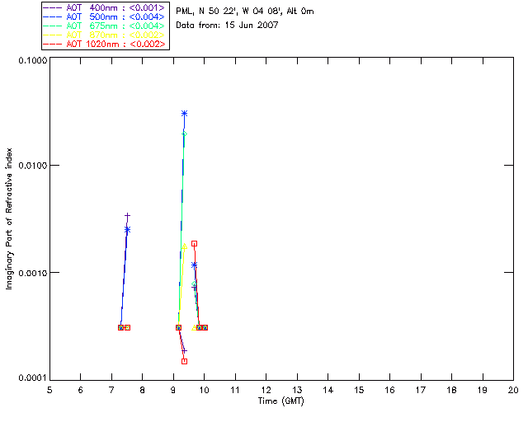Click the y-axis label 0.0100
This screenshot has height=422, width=528.
(x=32, y=166)
